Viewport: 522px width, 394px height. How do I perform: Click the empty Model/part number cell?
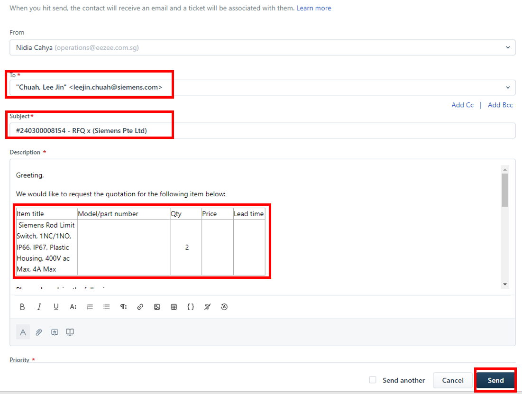pos(124,247)
